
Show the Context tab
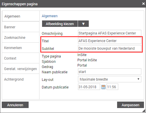tap(20, 58)
